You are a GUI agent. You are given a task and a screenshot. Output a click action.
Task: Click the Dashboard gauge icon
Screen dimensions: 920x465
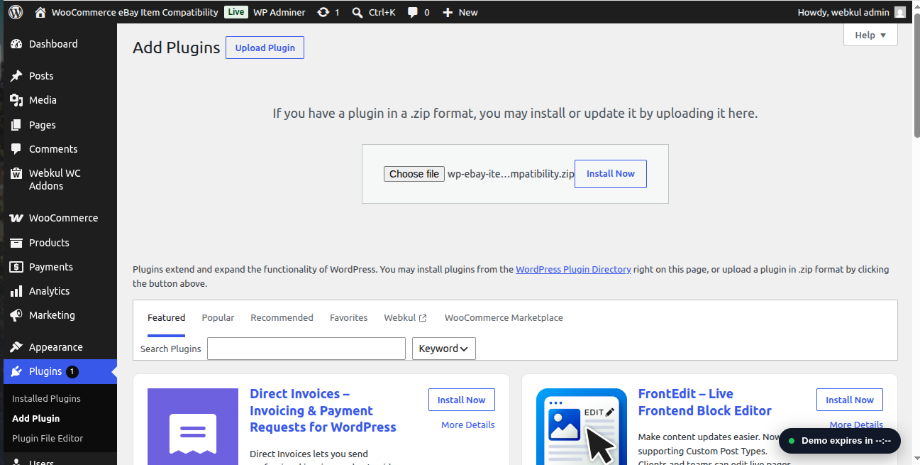(16, 44)
